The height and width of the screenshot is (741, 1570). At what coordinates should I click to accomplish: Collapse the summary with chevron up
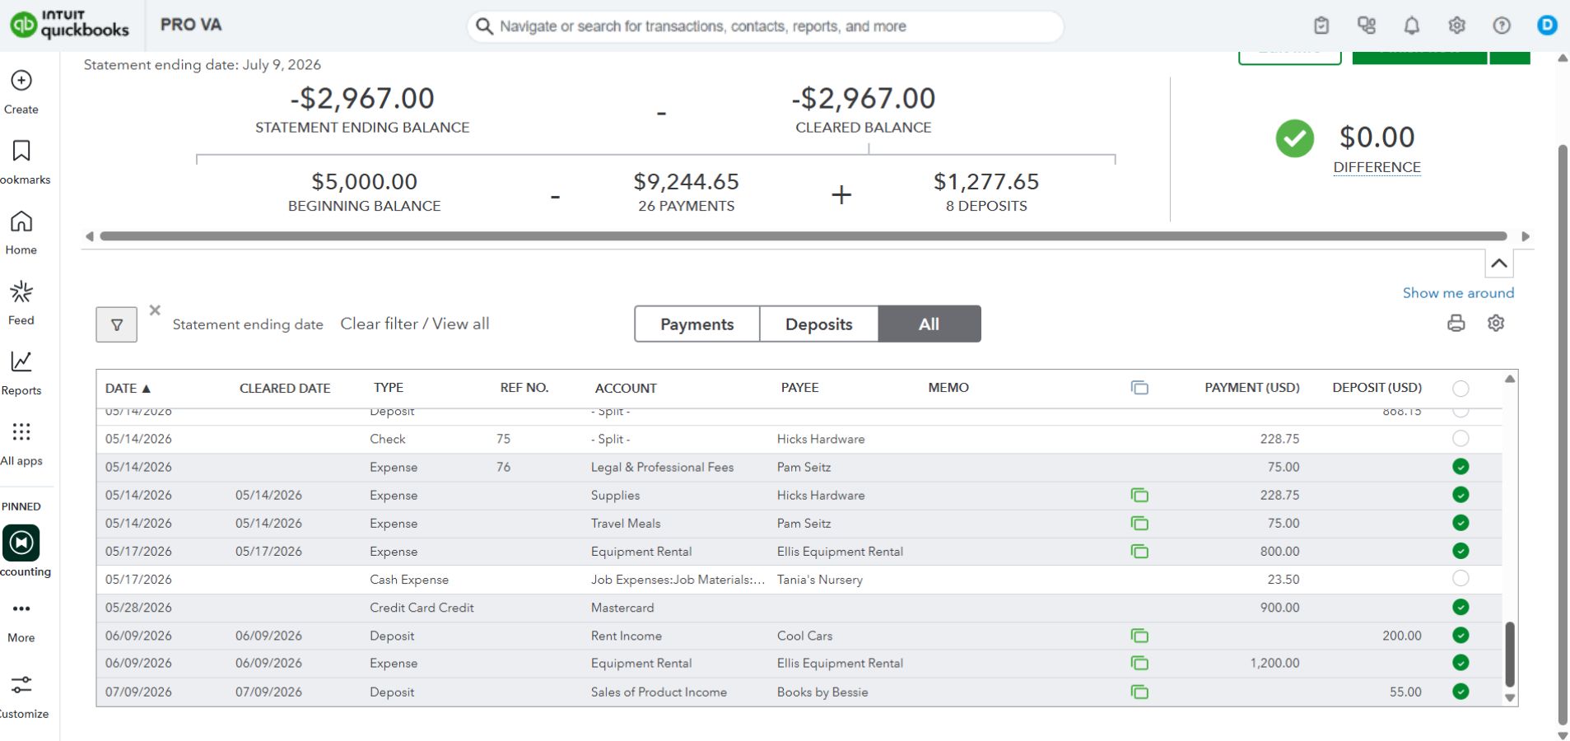coord(1499,263)
